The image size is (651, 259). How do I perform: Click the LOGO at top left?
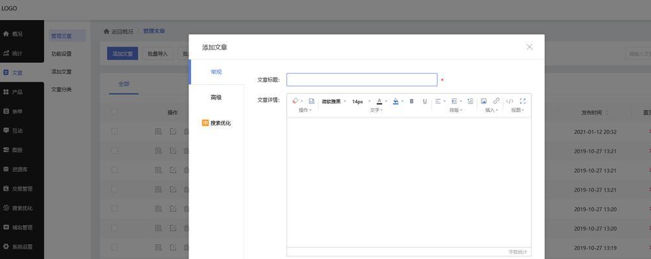[8, 8]
